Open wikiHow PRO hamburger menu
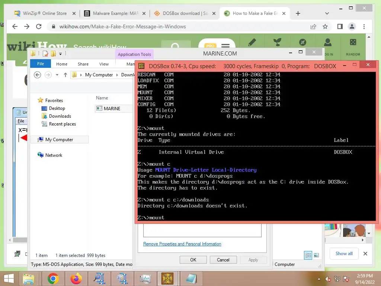Viewport: 381px width, 286px height. pyautogui.click(x=225, y=45)
